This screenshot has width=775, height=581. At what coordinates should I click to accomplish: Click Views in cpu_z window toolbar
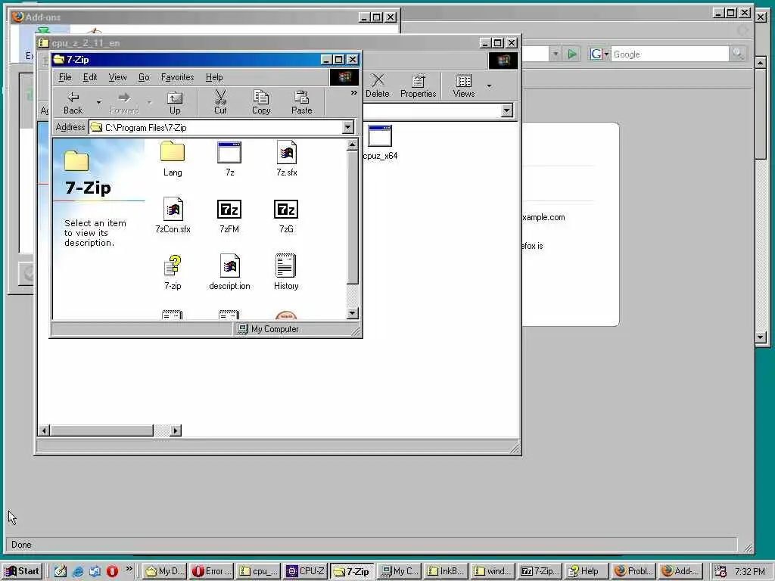[x=464, y=86]
